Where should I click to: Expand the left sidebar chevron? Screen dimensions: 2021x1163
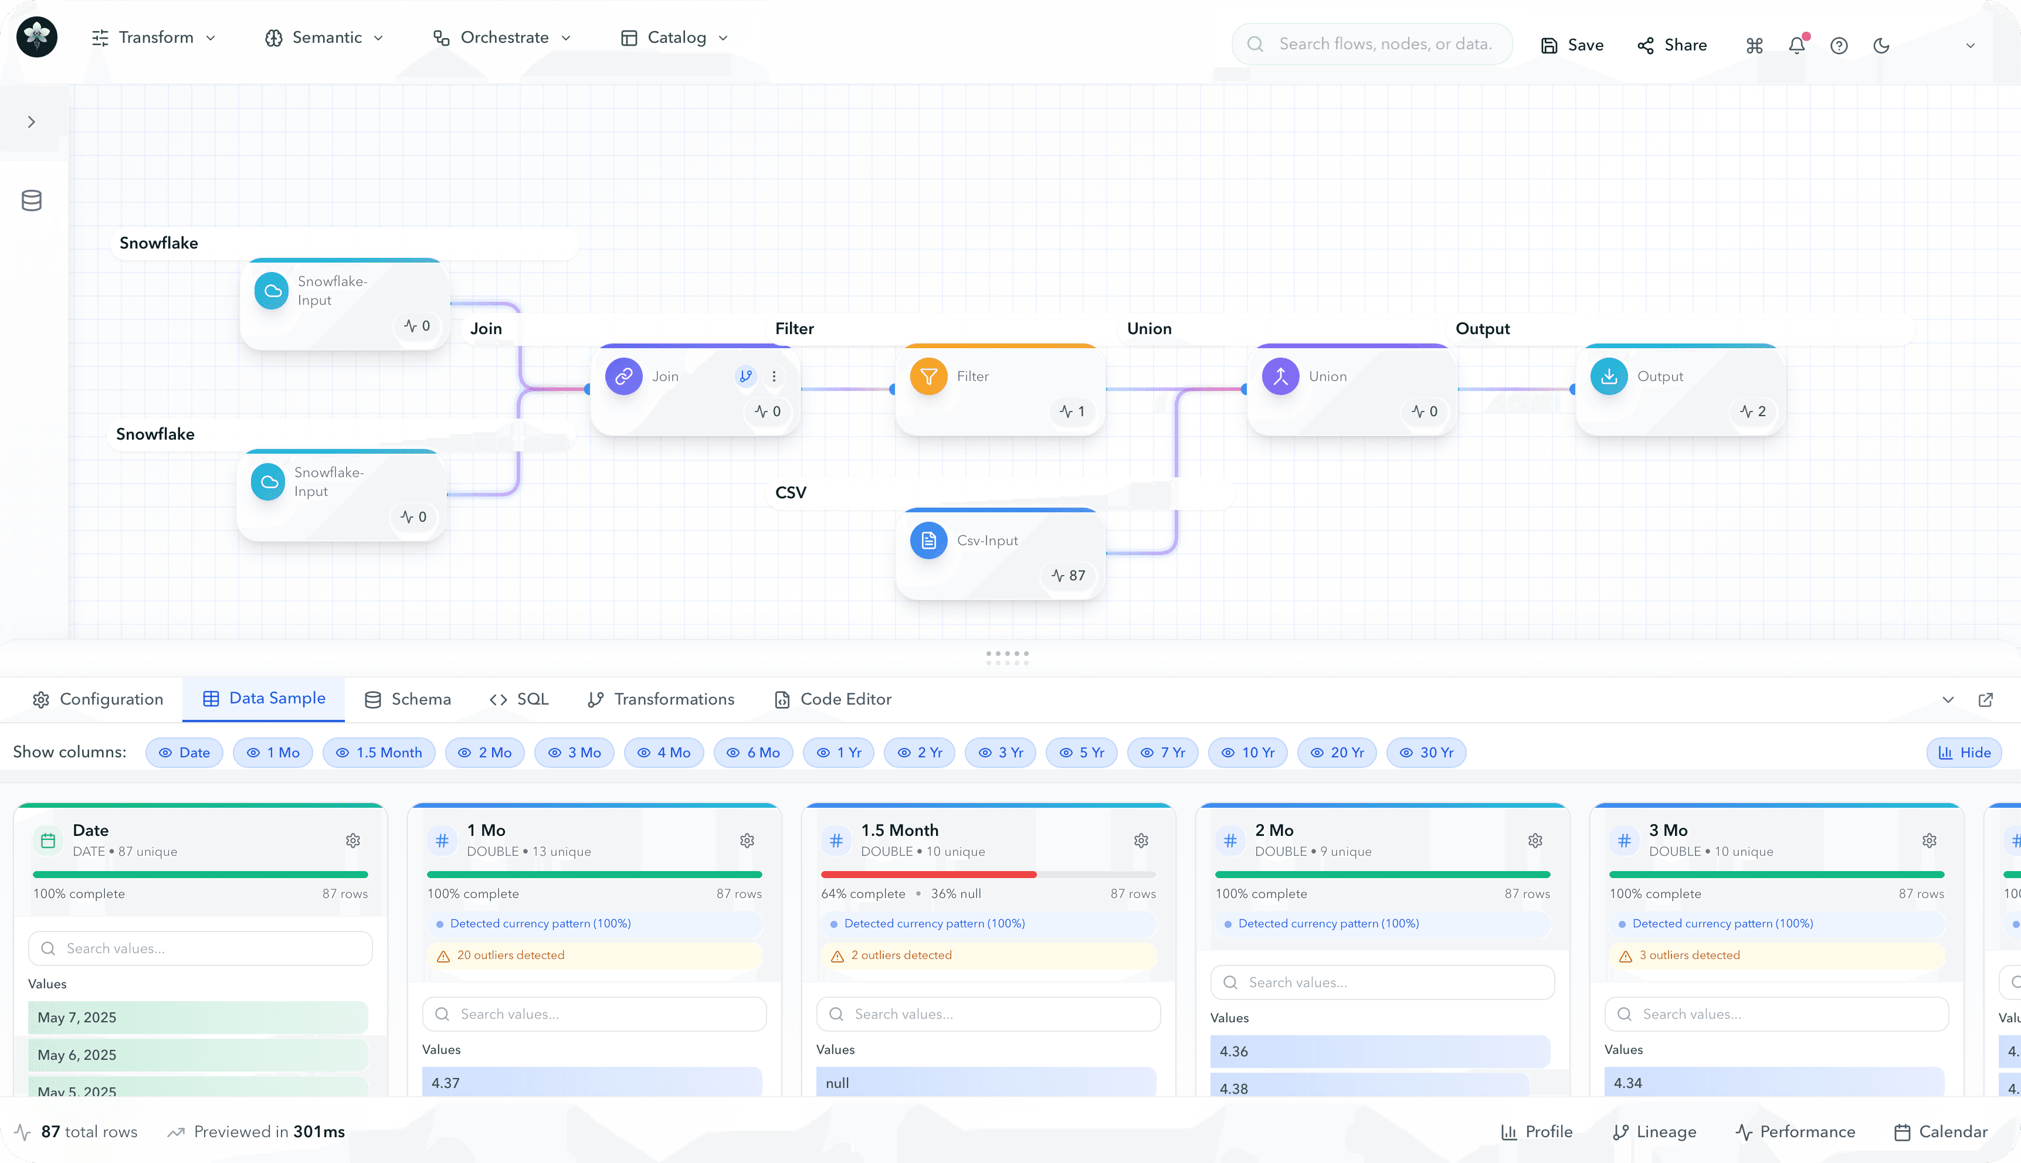(31, 122)
